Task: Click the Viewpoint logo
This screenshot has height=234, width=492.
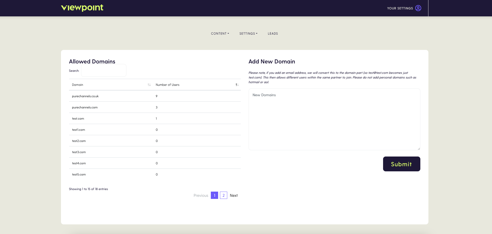Action: pyautogui.click(x=82, y=8)
